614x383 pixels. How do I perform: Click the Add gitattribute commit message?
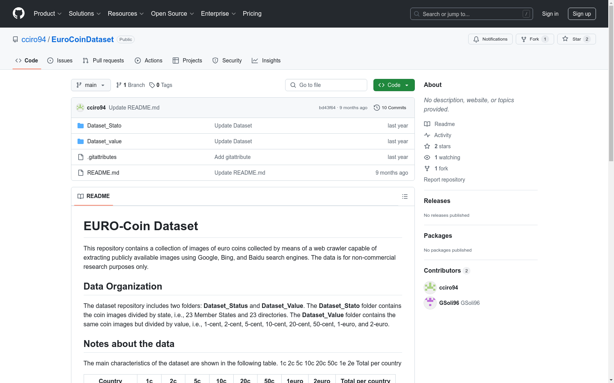point(233,157)
